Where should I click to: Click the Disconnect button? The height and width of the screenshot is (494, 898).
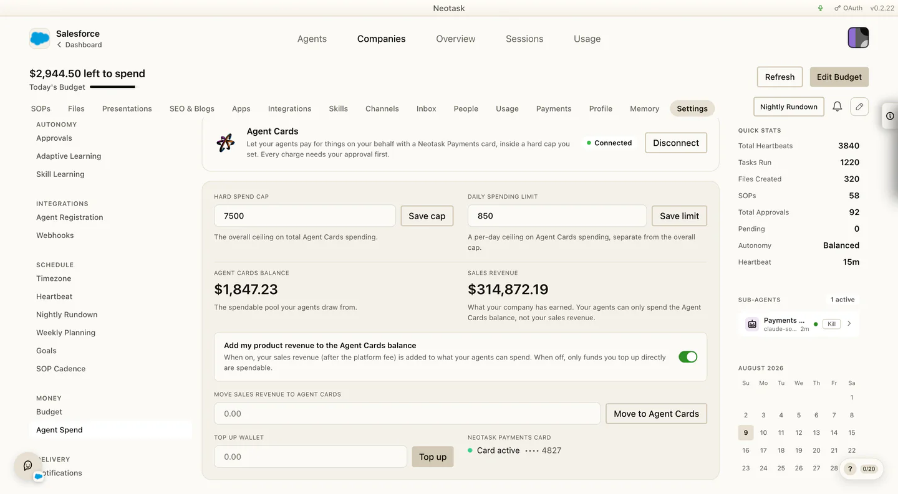tap(676, 143)
